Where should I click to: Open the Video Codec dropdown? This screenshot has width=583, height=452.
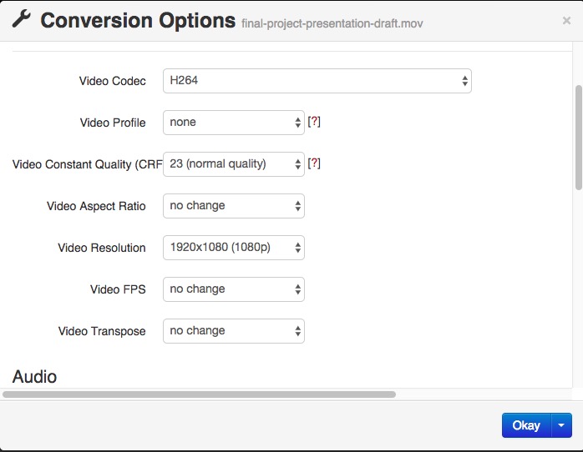[317, 81]
